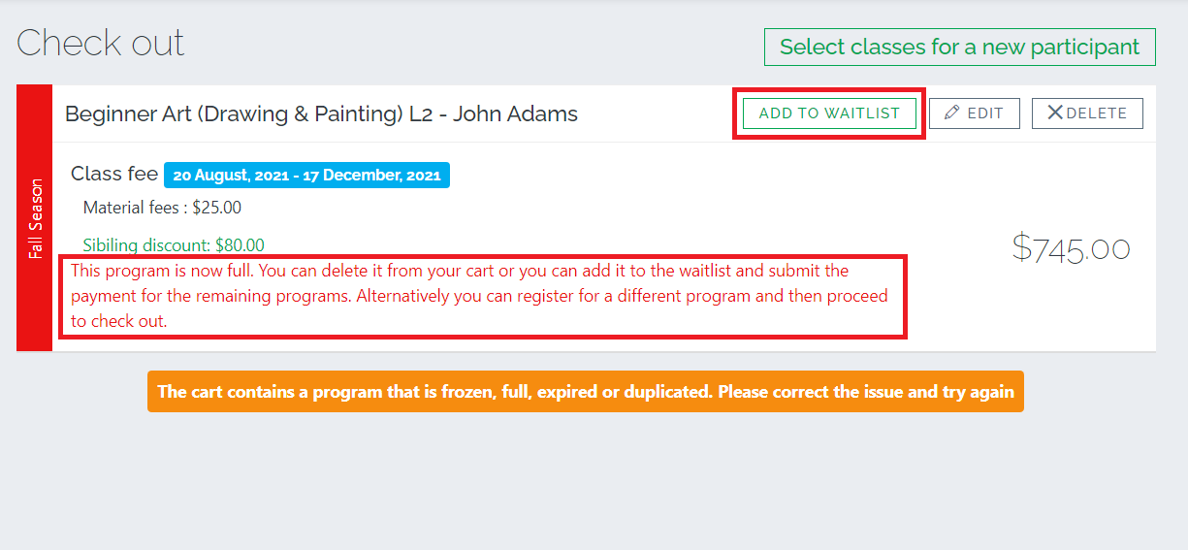Viewport: 1188px width, 550px height.
Task: Click the Material fees $25.00 line
Action: click(x=162, y=208)
